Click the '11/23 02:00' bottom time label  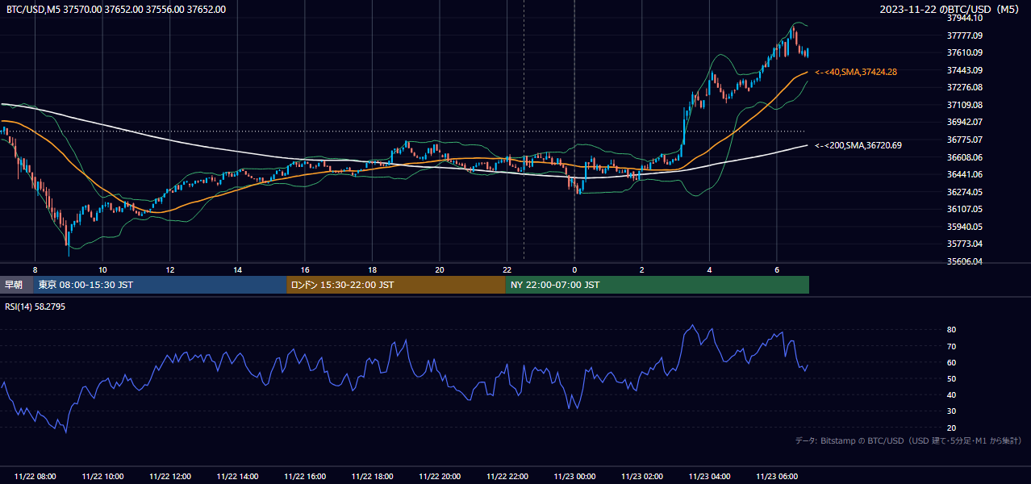[x=642, y=477]
